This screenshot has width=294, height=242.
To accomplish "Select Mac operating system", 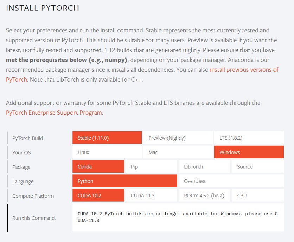I will click(178, 152).
